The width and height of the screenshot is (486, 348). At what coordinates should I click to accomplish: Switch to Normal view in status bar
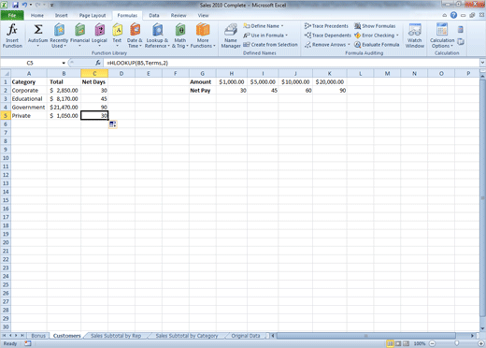(x=390, y=343)
